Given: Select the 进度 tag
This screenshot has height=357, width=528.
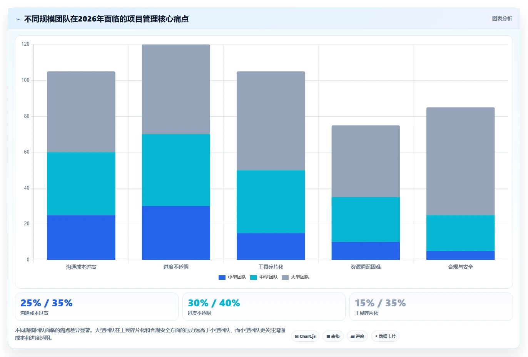Looking at the screenshot, I should [x=358, y=336].
